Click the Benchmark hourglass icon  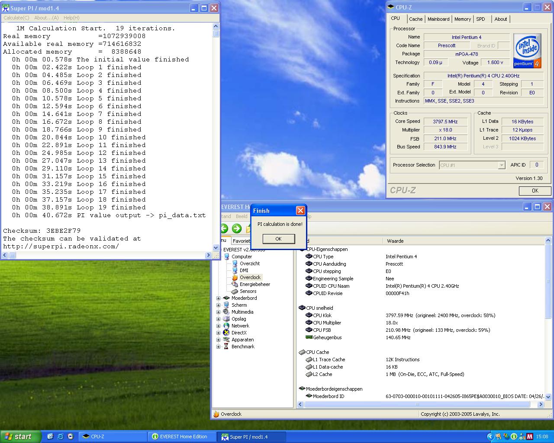[x=226, y=347]
